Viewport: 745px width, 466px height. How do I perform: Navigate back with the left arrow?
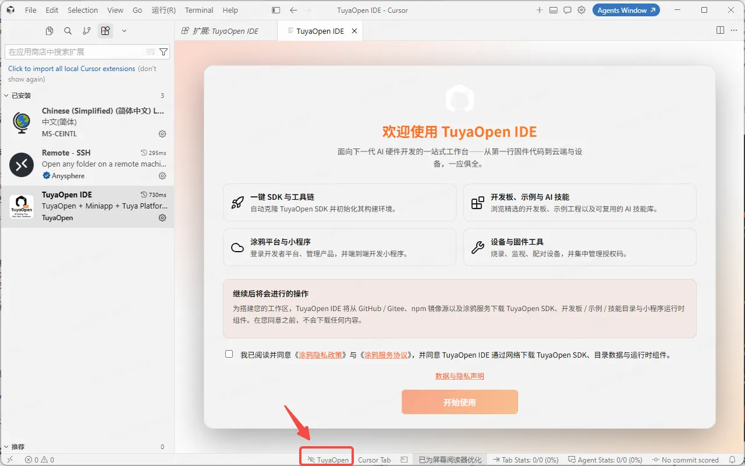(x=293, y=10)
